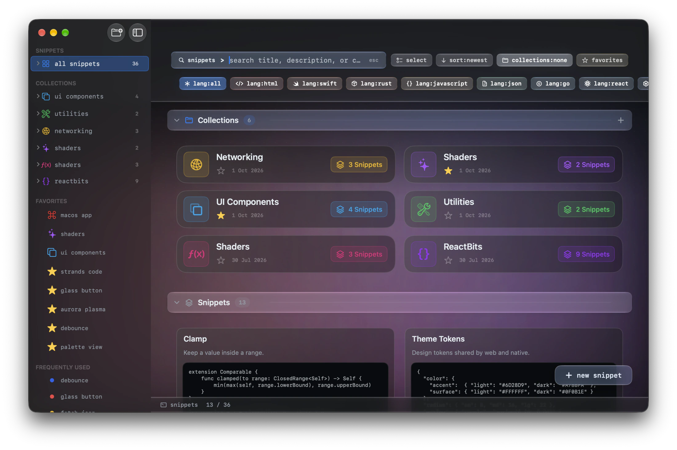The width and height of the screenshot is (677, 450).
Task: Collapse the Snippets section chevron
Action: [x=177, y=303]
